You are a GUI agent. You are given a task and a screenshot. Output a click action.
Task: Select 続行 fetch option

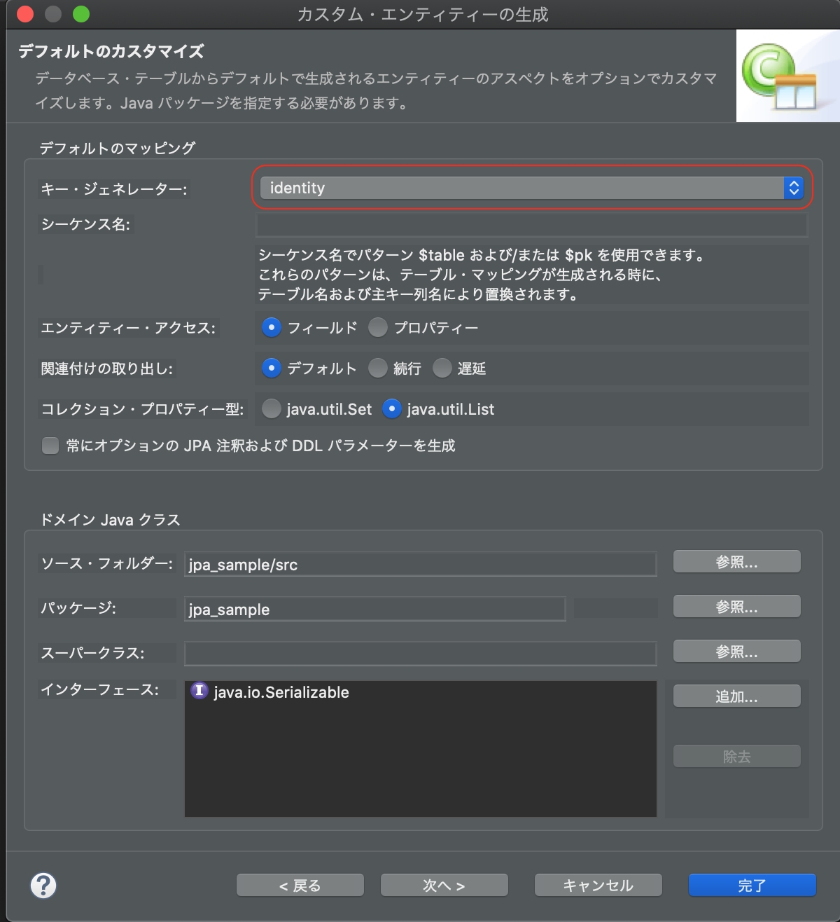[x=377, y=368]
